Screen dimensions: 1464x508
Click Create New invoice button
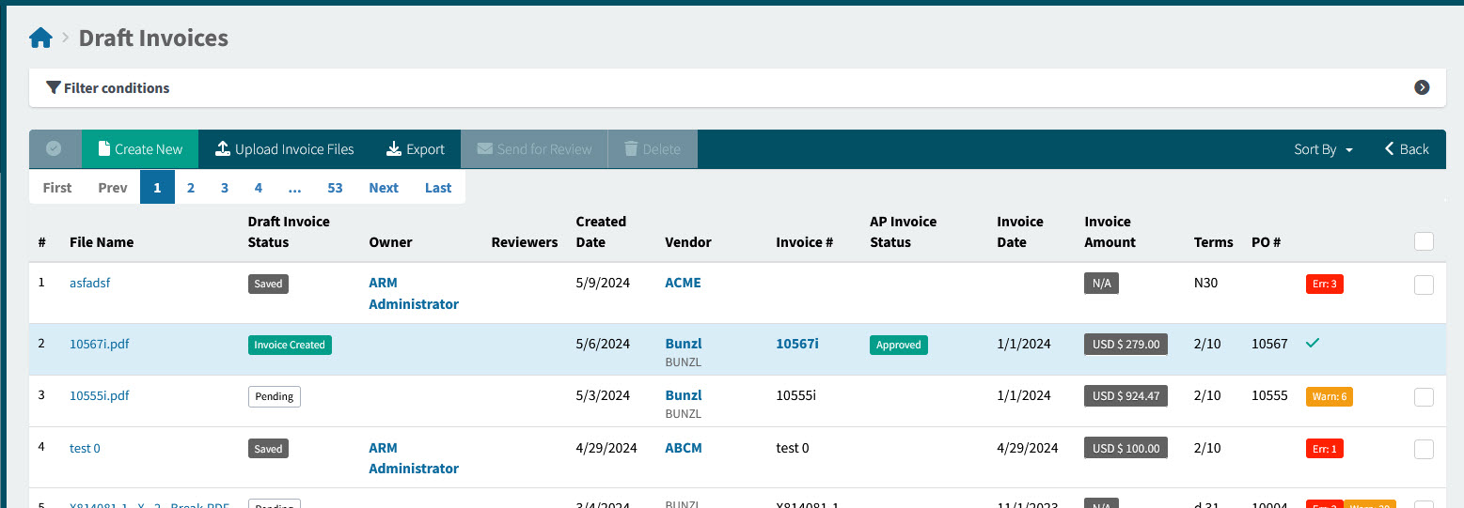(139, 149)
